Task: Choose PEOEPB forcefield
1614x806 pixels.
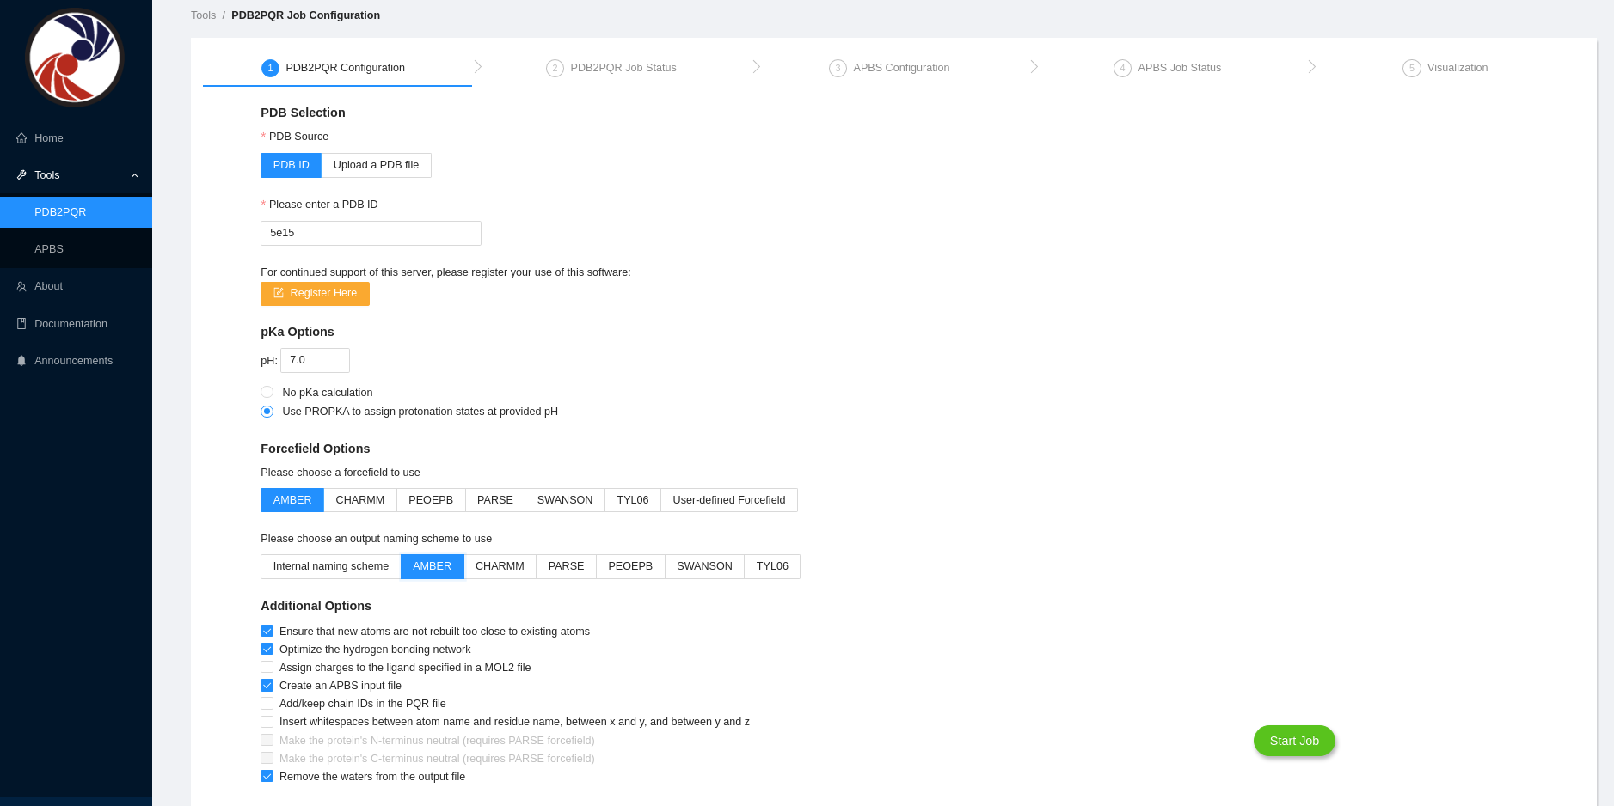Action: click(x=431, y=500)
